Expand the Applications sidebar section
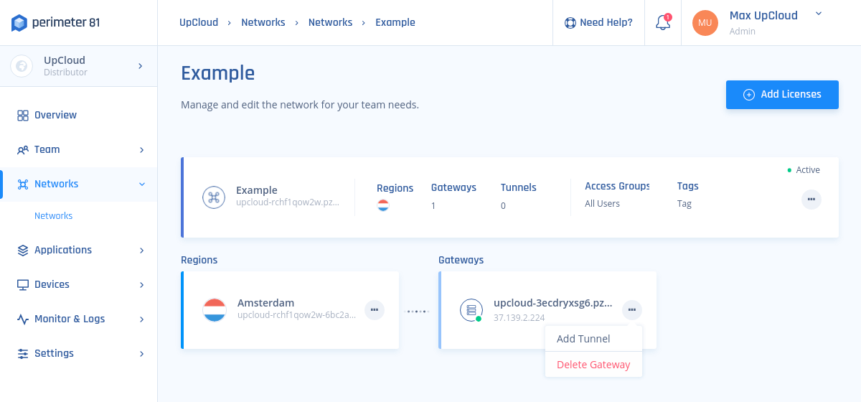Viewport: 861px width, 402px height. pyautogui.click(x=141, y=250)
